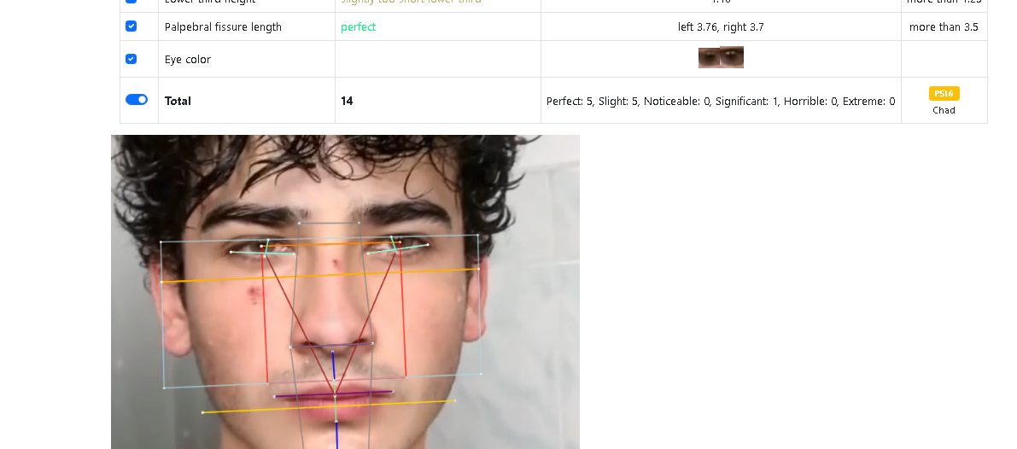Image resolution: width=1017 pixels, height=449 pixels.
Task: Click the 'left 3.76, right 3.7' measurement
Action: [x=721, y=27]
